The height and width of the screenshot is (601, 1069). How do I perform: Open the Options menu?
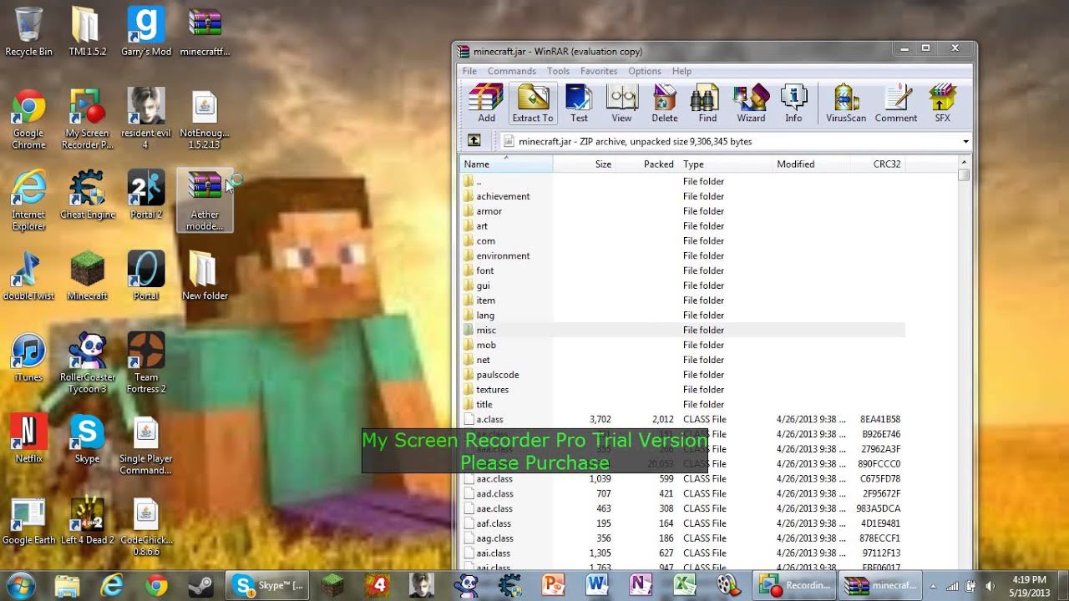(645, 71)
